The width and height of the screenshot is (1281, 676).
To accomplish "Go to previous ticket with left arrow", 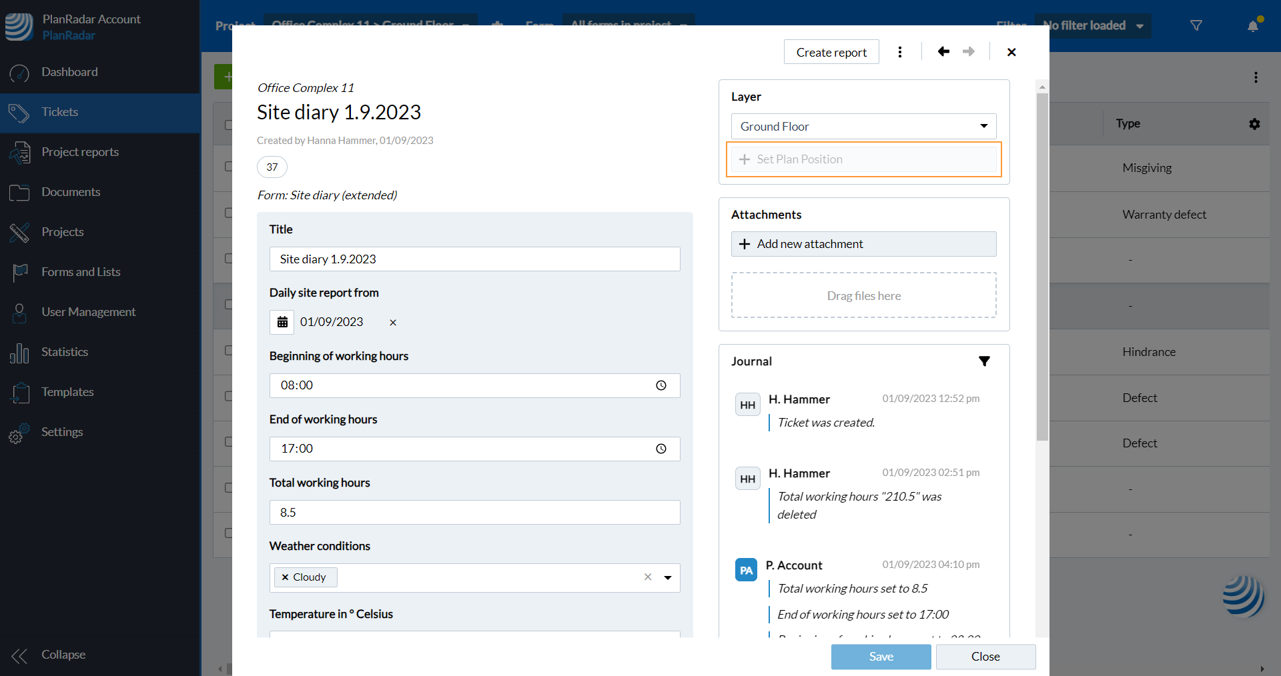I will [x=943, y=52].
